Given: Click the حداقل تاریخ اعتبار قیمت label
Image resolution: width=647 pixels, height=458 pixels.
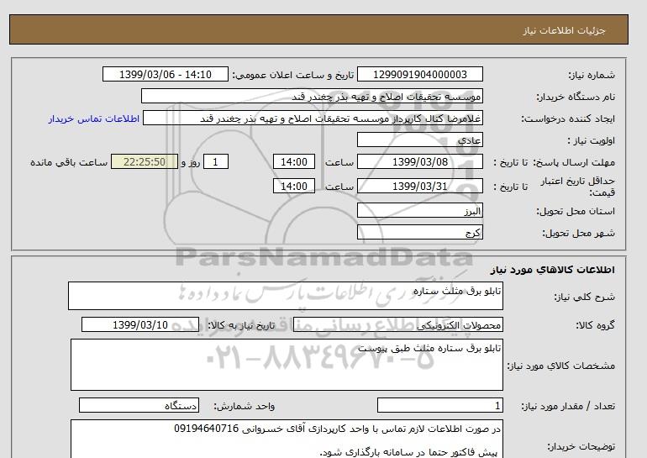Looking at the screenshot, I should (x=578, y=187).
